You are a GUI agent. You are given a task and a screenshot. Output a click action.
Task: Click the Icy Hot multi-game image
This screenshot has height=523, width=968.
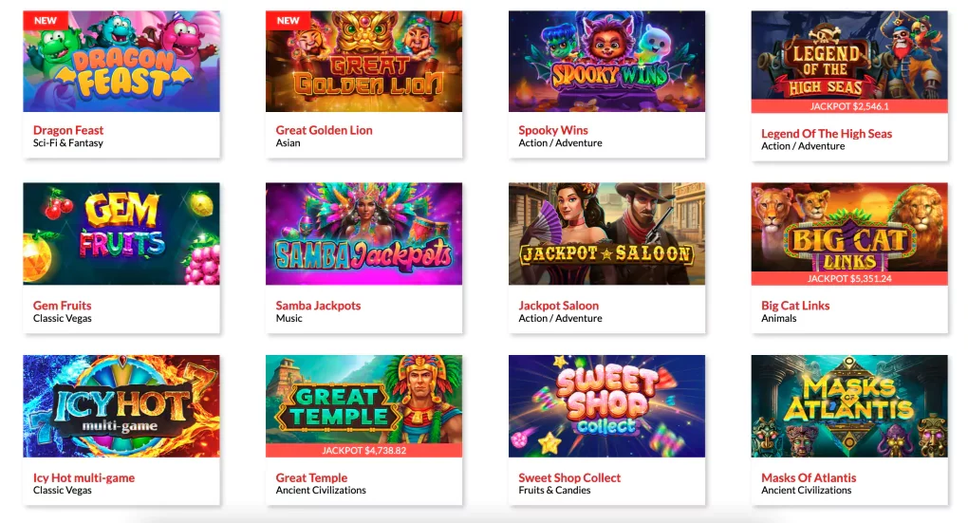pos(121,405)
